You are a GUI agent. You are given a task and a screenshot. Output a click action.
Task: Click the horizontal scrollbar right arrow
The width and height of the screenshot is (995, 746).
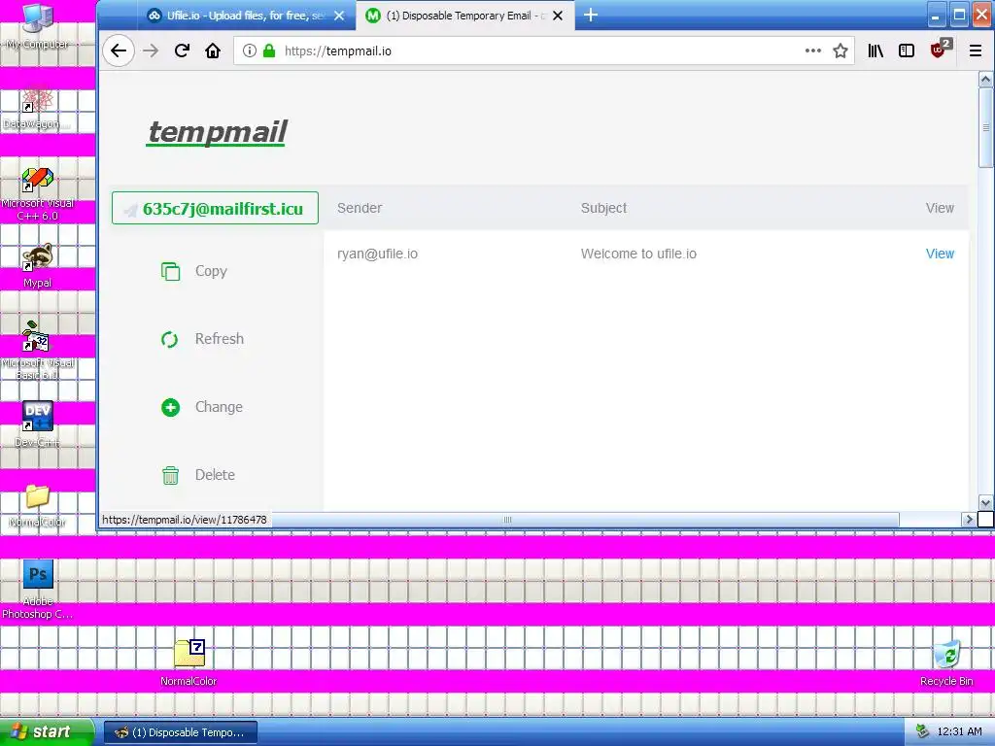969,520
